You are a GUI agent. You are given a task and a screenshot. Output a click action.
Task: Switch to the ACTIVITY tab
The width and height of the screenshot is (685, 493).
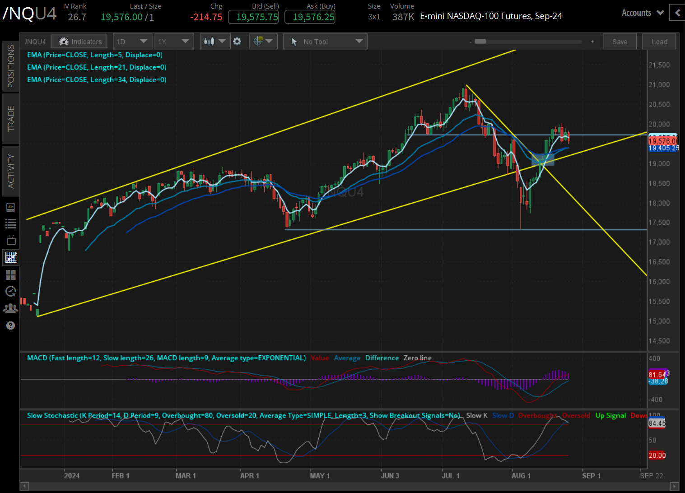11,171
